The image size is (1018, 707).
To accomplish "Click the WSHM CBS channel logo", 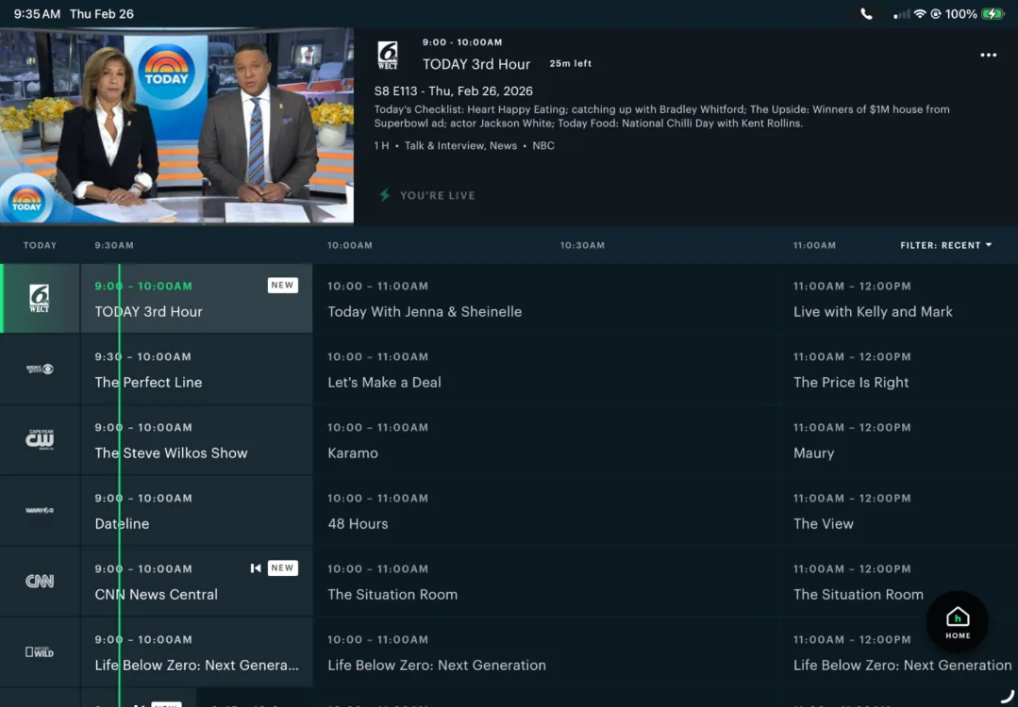I will (39, 369).
